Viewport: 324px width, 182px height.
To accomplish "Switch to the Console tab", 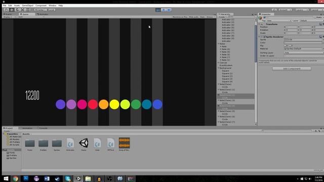I will tap(43, 128).
